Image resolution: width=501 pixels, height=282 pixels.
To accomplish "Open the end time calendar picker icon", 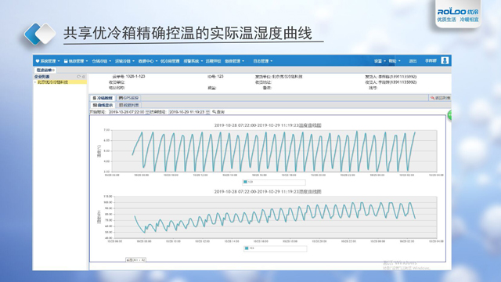I will [207, 112].
